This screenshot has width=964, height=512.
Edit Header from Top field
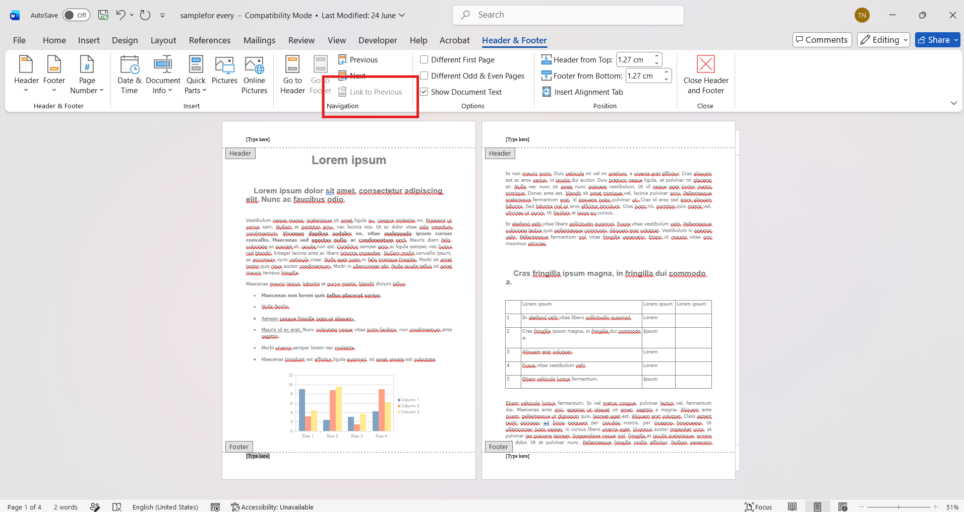[635, 59]
